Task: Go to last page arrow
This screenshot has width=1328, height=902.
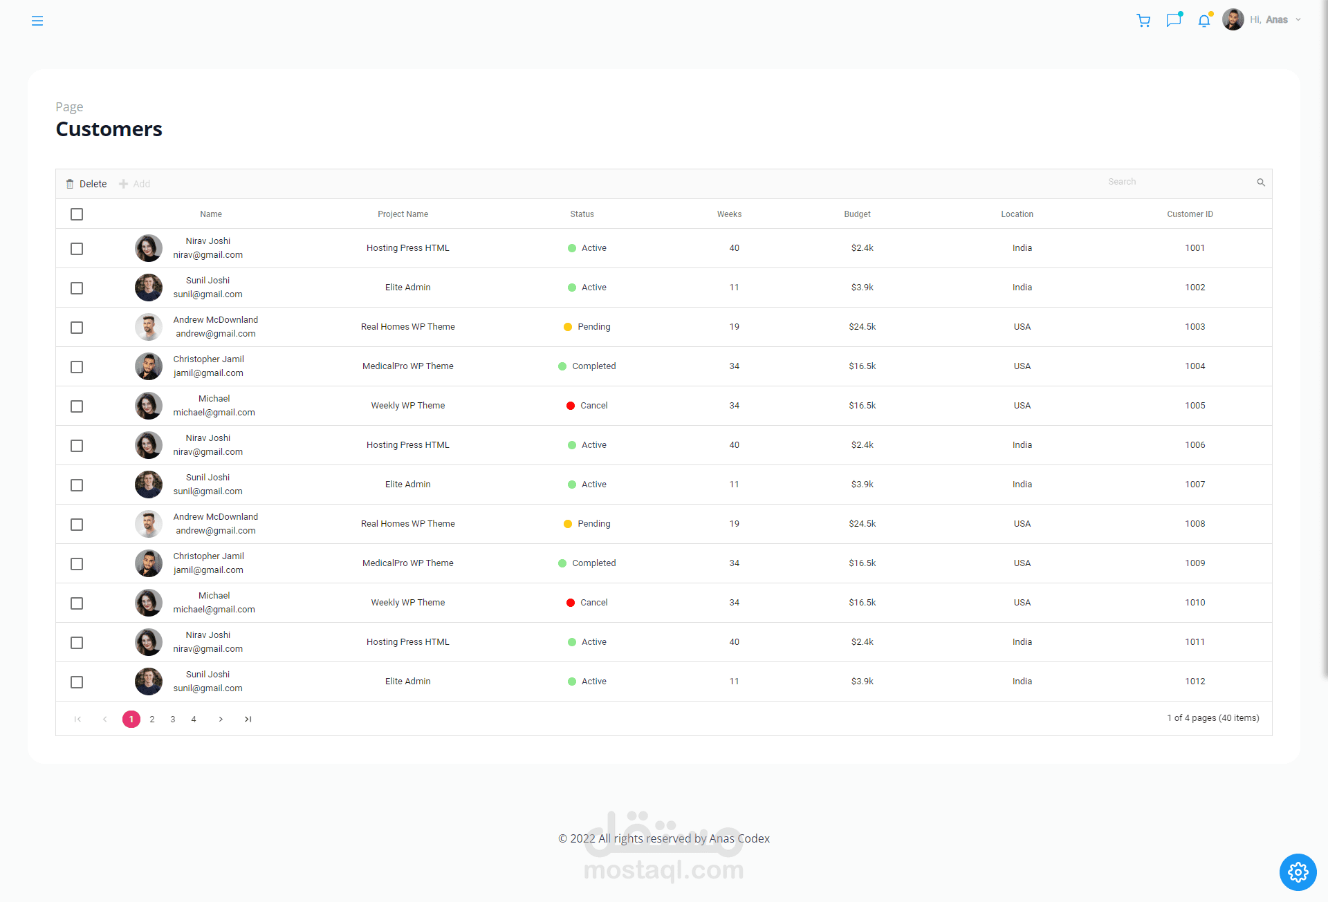Action: point(248,720)
